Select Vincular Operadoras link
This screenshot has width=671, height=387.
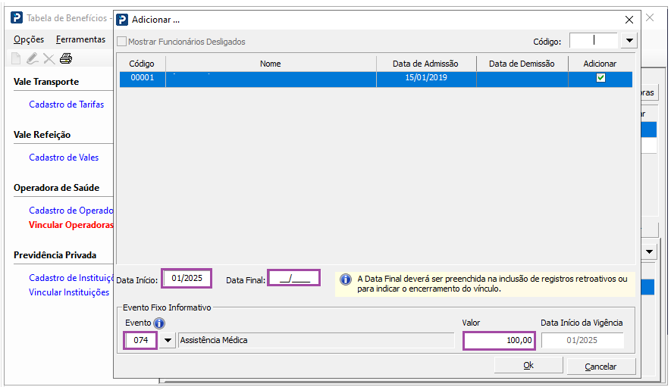(71, 225)
